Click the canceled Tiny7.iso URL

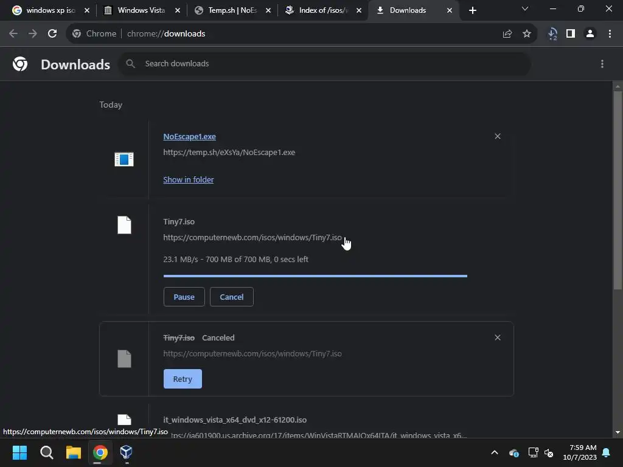[x=252, y=353]
